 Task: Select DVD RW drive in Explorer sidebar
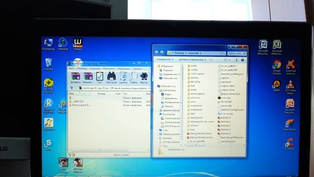(170, 126)
